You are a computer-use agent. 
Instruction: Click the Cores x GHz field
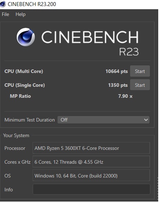tap(91, 162)
